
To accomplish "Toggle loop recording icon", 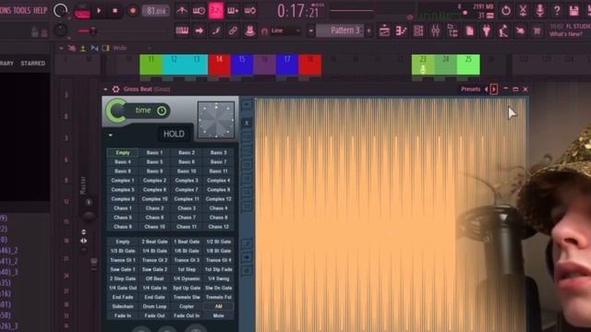I will coord(250,10).
